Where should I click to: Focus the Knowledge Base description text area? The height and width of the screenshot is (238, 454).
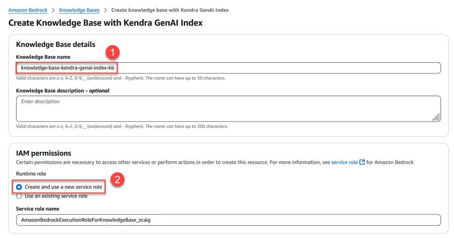coord(229,109)
